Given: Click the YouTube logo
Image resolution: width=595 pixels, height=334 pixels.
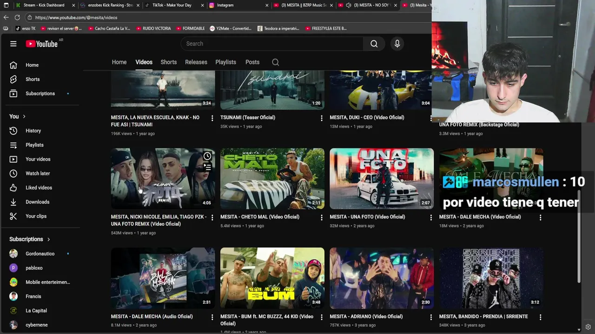Looking at the screenshot, I should [x=42, y=44].
